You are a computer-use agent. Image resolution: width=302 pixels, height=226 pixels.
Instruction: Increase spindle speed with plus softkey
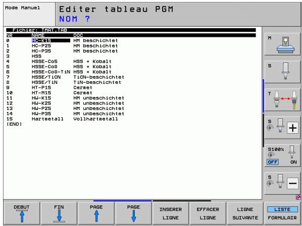click(x=282, y=127)
